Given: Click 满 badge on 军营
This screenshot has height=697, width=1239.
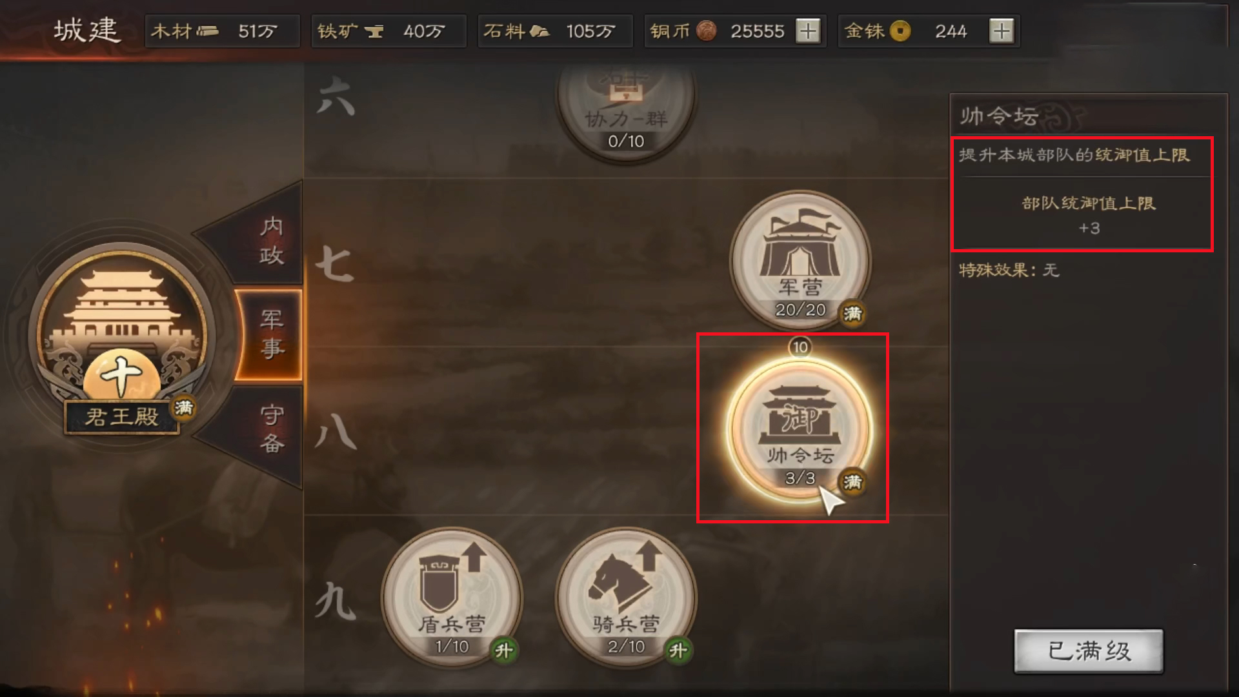Looking at the screenshot, I should point(852,314).
